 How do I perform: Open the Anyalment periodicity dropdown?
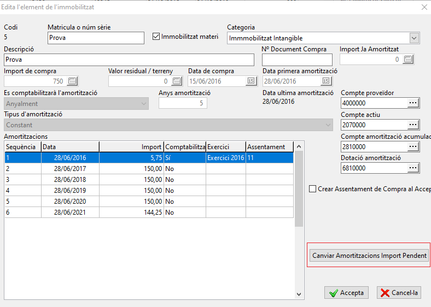[76, 104]
